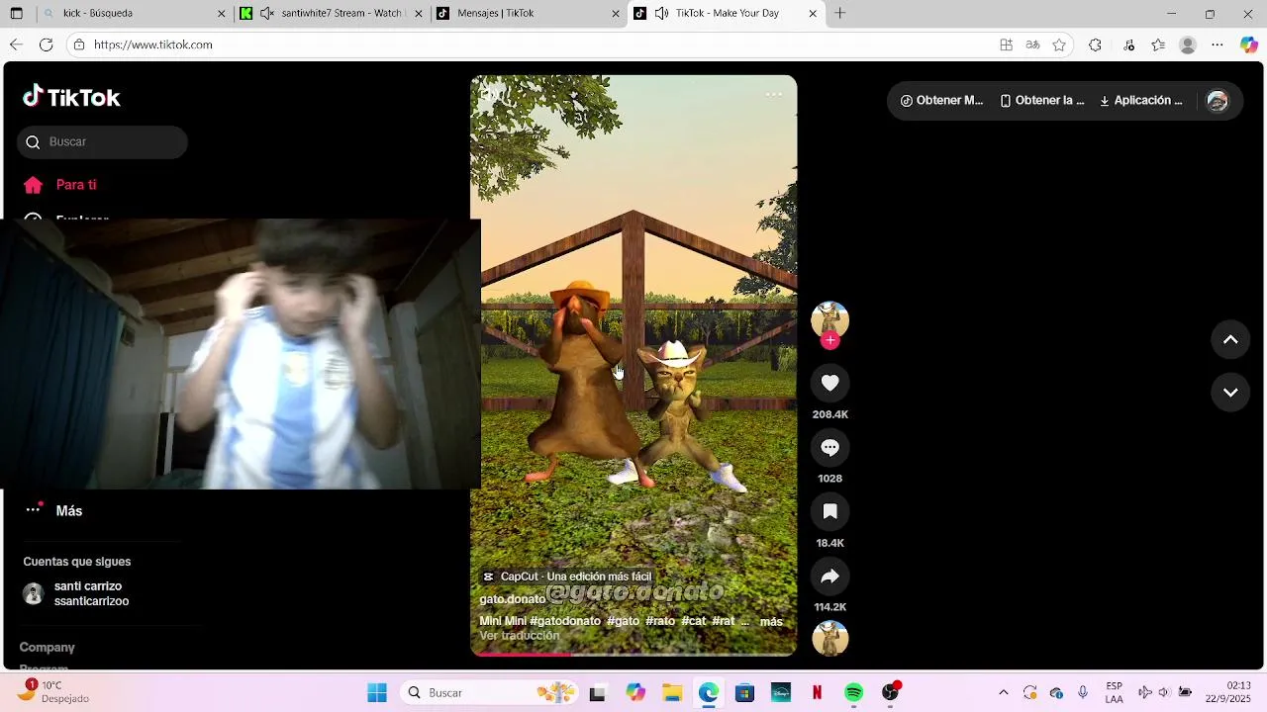Open Copilot in Edge toolbar
This screenshot has height=712, width=1267.
[x=1249, y=44]
